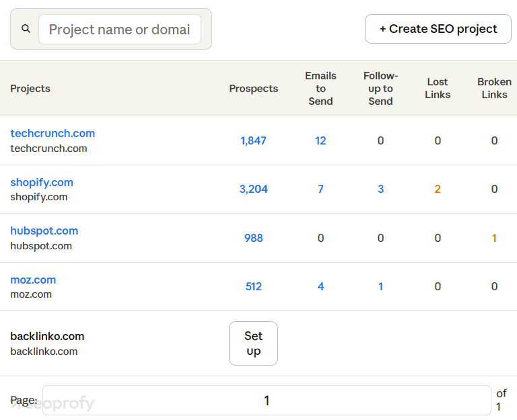Open the moz.com project link
The width and height of the screenshot is (517, 420).
[x=33, y=280]
